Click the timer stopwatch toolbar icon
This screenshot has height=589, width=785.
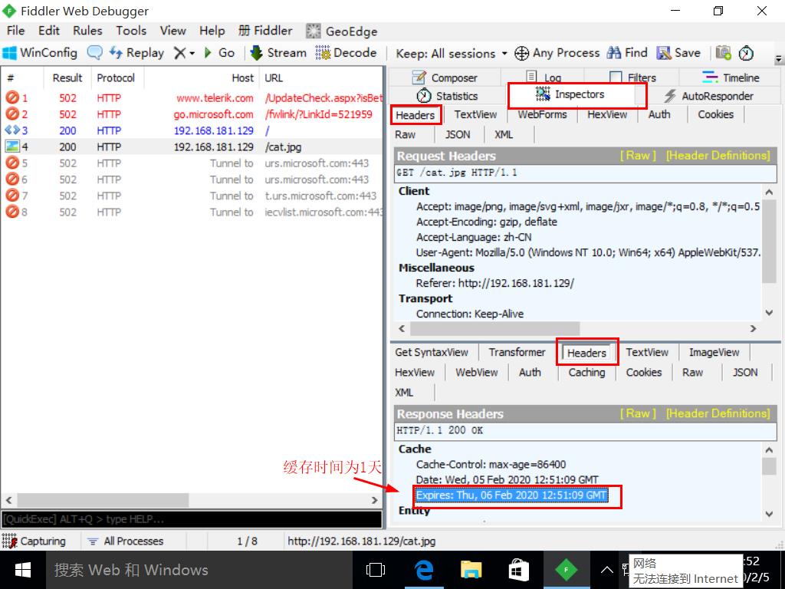tap(746, 53)
